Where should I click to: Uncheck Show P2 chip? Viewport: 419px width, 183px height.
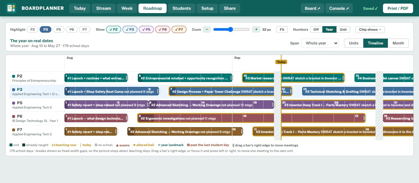point(114,29)
